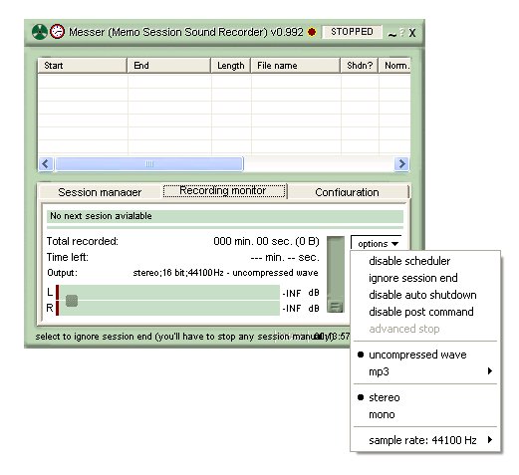Click the status bar hint text
This screenshot has width=519, height=475.
[184, 337]
